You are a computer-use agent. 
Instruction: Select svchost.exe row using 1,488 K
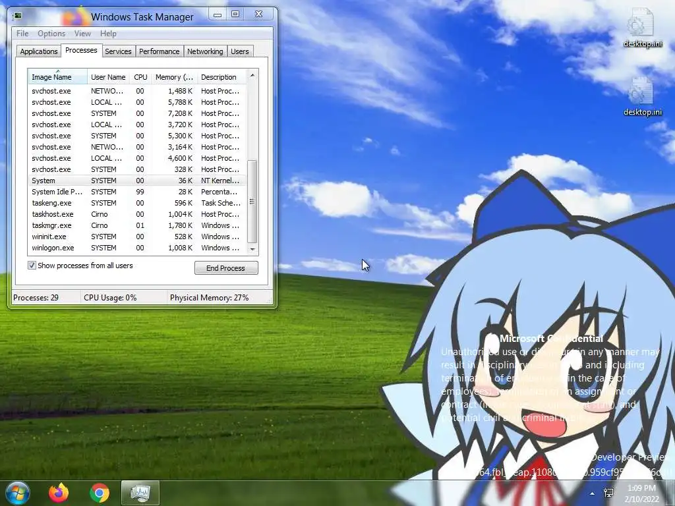pos(138,91)
